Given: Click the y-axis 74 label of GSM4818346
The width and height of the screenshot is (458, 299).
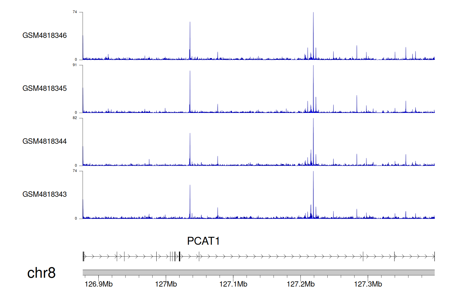Looking at the screenshot, I should click(x=75, y=12).
